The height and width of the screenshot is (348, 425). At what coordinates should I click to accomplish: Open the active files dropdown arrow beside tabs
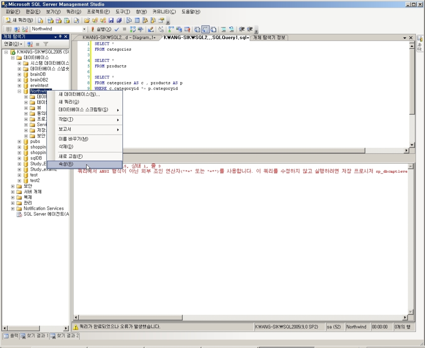(x=405, y=38)
